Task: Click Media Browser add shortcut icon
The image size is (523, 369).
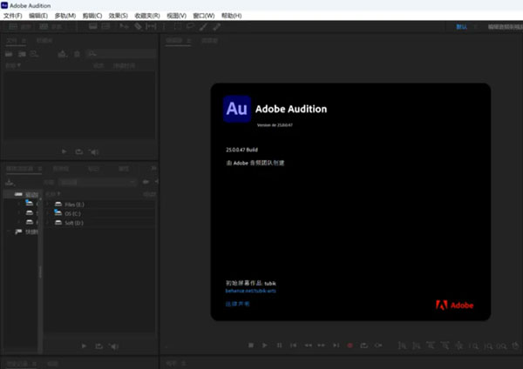Action: point(10,182)
